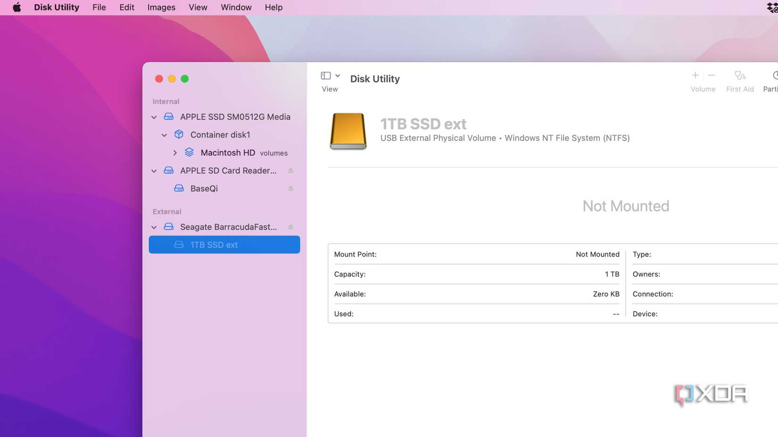Image resolution: width=778 pixels, height=437 pixels.
Task: Click the Available Zero KB value
Action: [606, 294]
